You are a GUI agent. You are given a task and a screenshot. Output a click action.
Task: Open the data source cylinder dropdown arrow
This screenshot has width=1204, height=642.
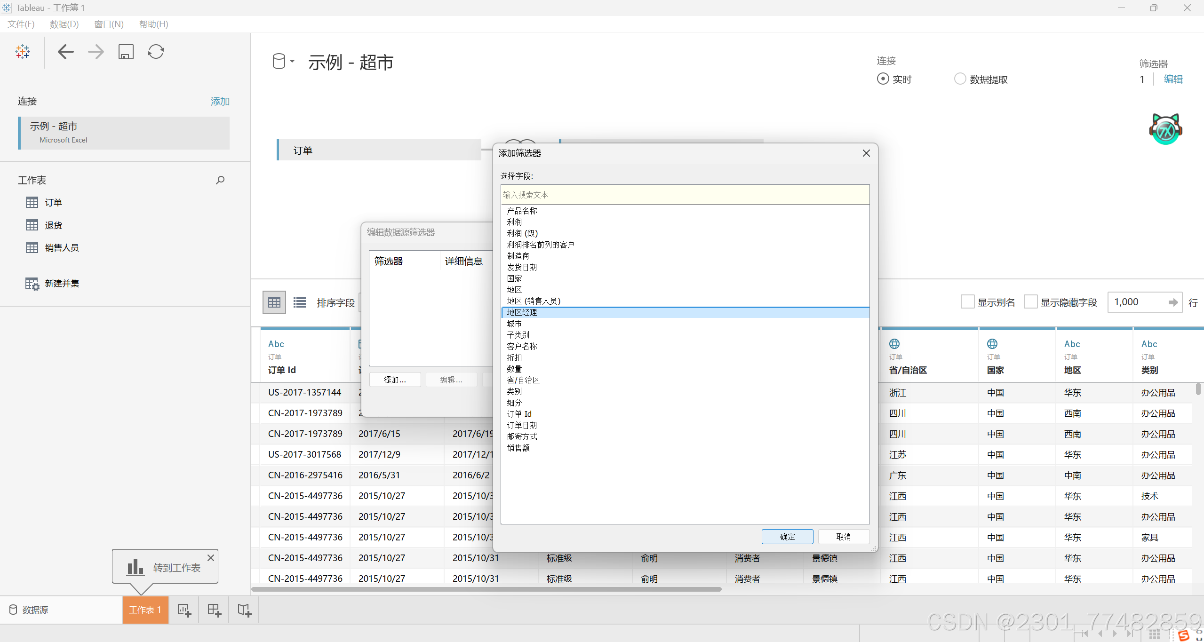(292, 61)
